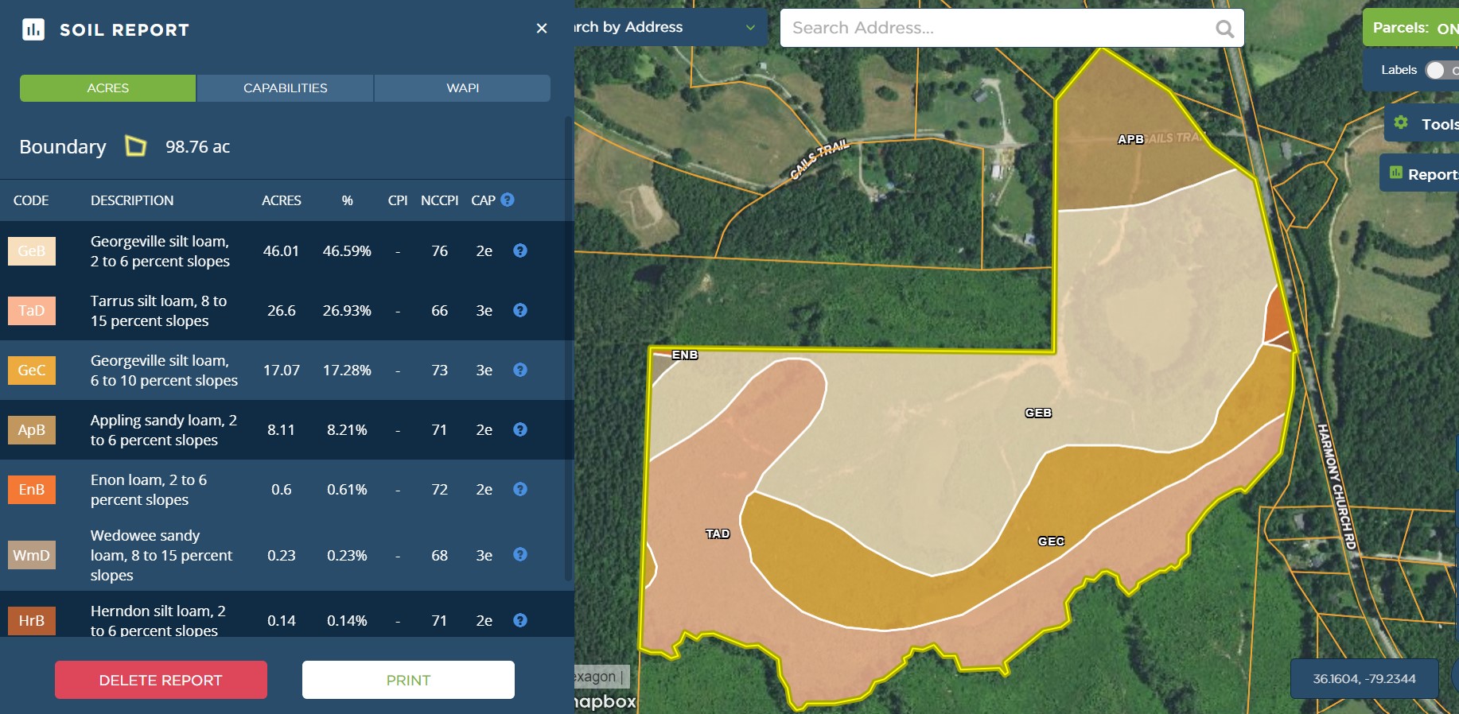Click the yellow Boundary polygon icon

pyautogui.click(x=136, y=146)
